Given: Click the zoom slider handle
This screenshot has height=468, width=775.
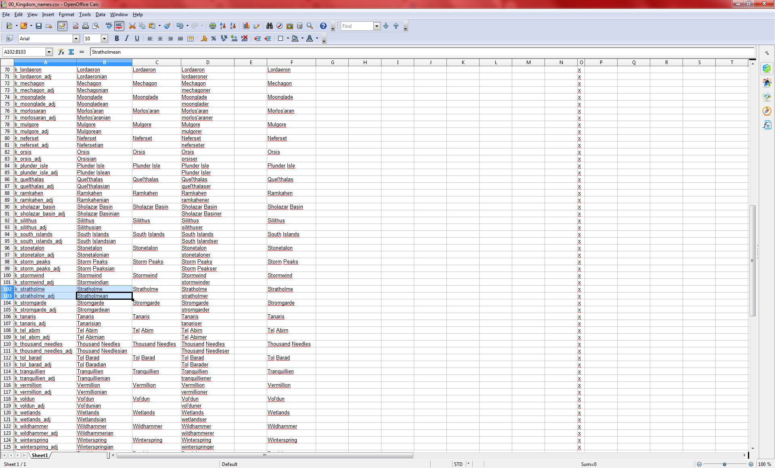Looking at the screenshot, I should click(725, 464).
